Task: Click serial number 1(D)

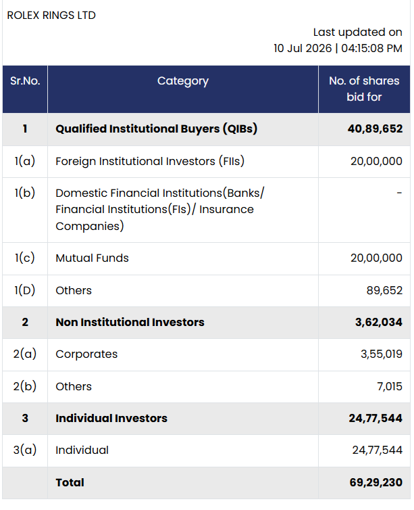Action: tap(25, 290)
